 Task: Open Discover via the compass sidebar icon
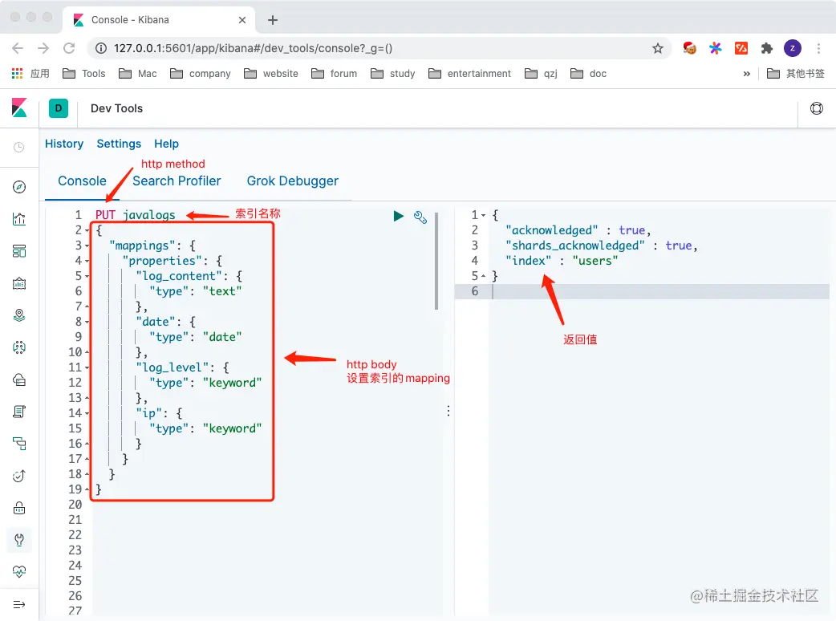pos(19,187)
